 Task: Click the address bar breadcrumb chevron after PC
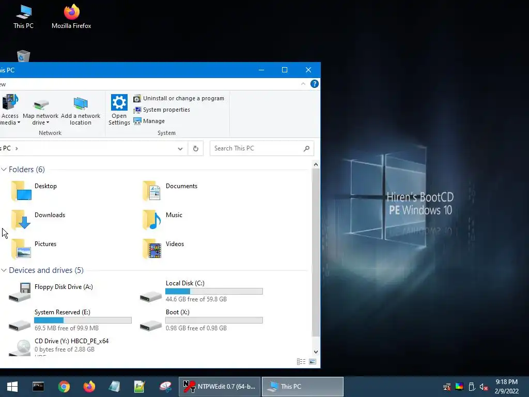[x=17, y=148]
